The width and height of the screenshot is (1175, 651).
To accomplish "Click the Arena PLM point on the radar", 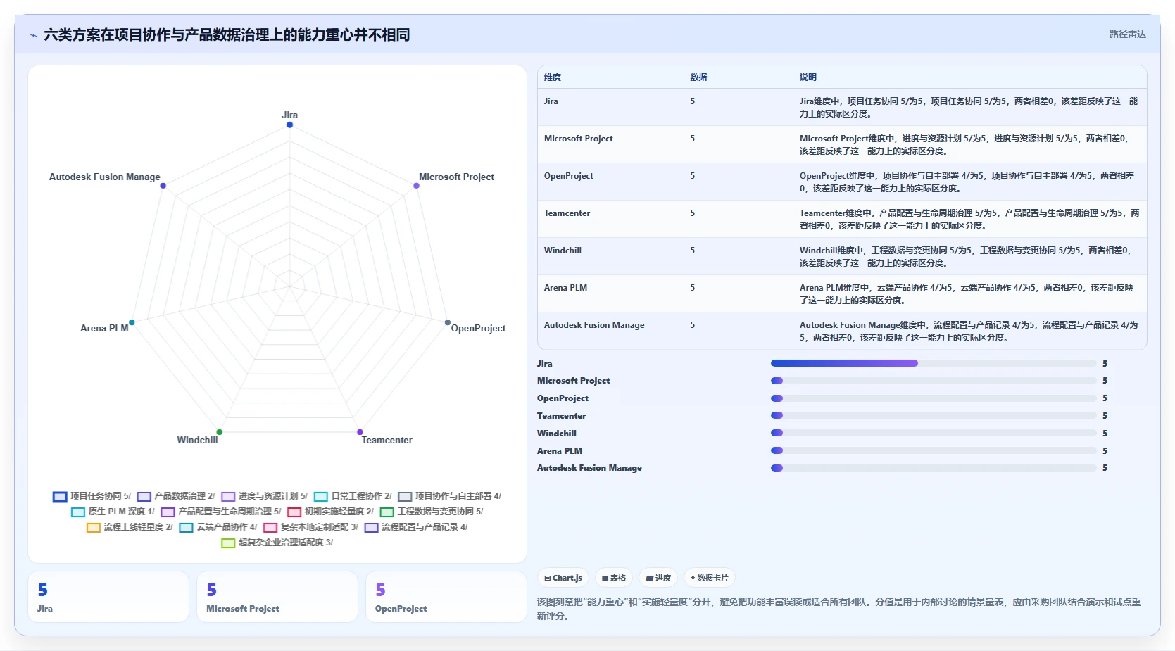I will click(x=132, y=322).
